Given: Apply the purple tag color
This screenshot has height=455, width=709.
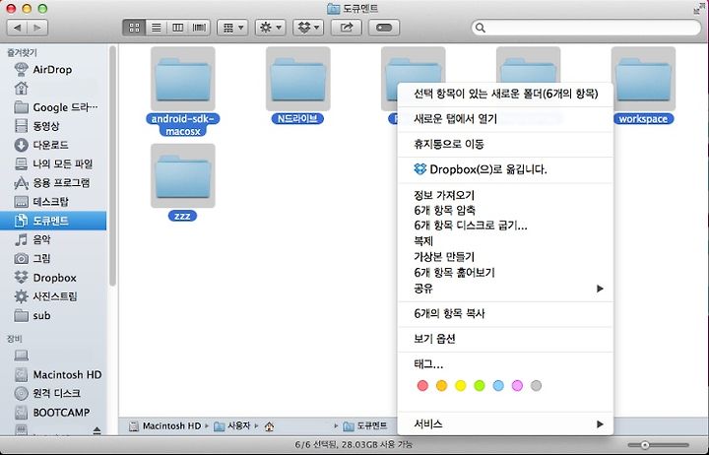Looking at the screenshot, I should [517, 386].
